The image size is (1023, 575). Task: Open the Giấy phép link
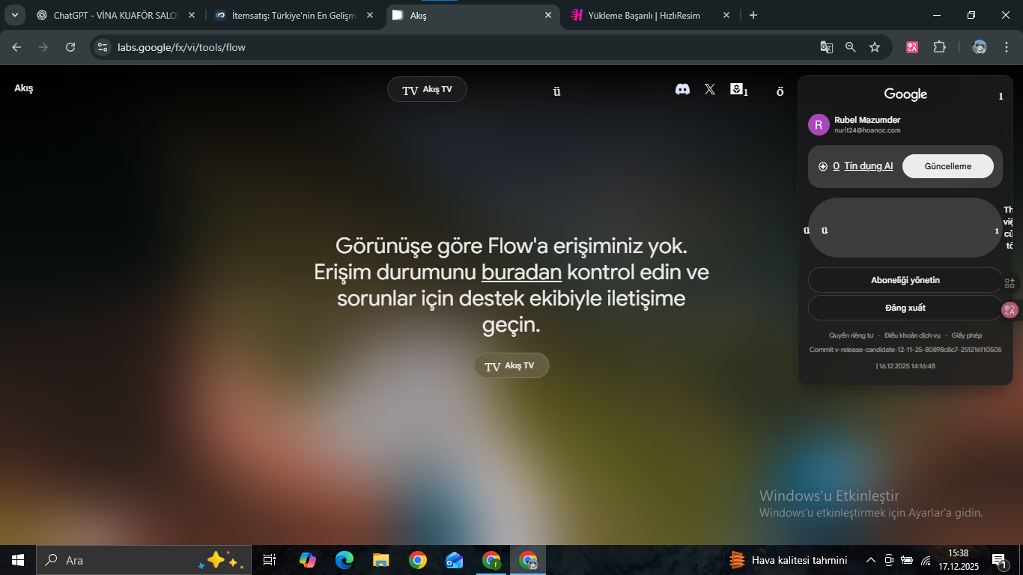coord(967,335)
